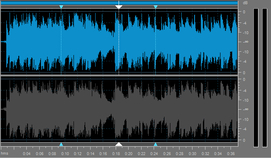Viewport: 271px width, 158px height.
Task: Click the 0:24 mark on time ruler
Action: (154, 153)
